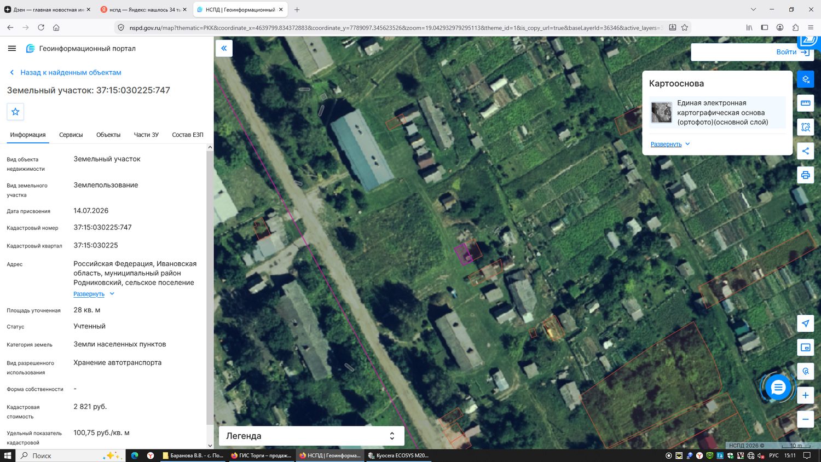
Task: Select the Единая электронная картографическая основа basemap
Action: tap(717, 112)
